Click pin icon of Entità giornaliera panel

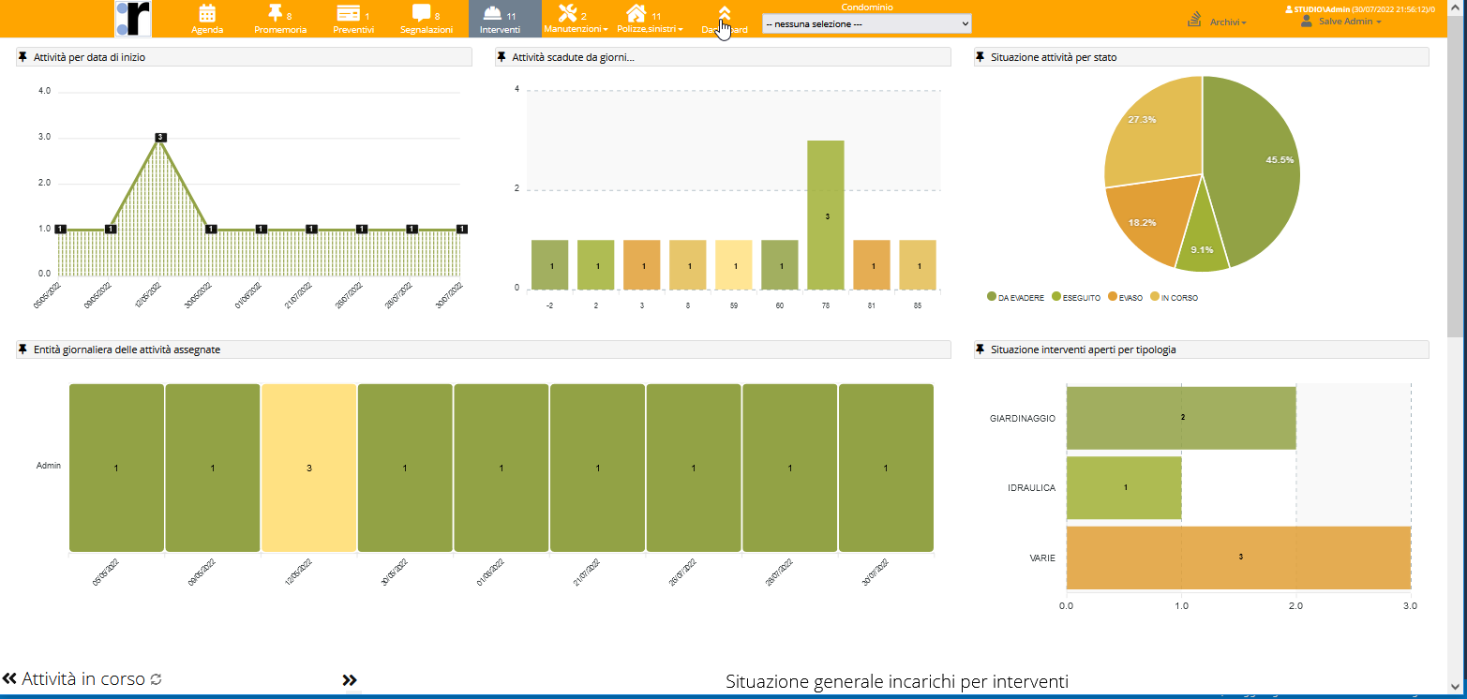tap(23, 349)
